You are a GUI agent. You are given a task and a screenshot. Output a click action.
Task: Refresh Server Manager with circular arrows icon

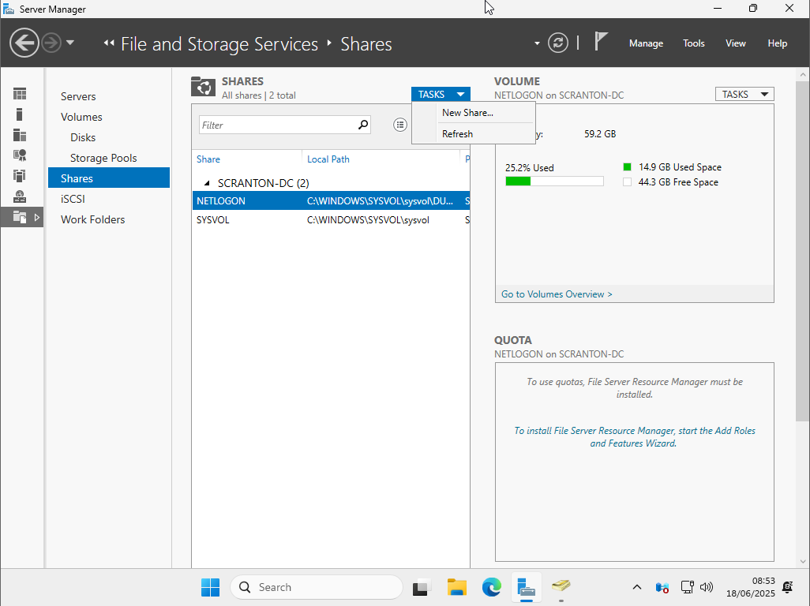point(558,43)
